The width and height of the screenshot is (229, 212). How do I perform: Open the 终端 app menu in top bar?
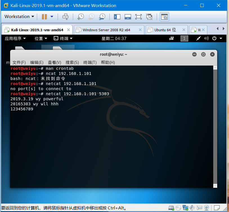point(63,39)
